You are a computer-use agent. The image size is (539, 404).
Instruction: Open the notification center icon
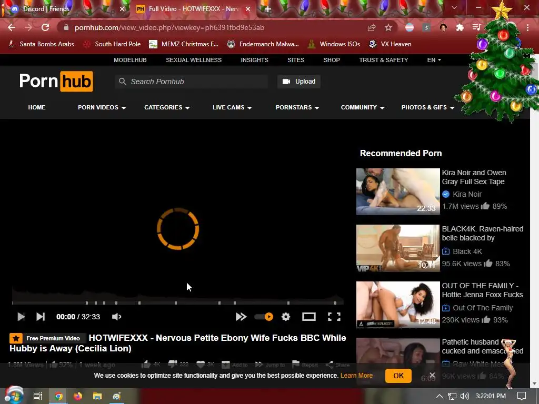point(522,396)
